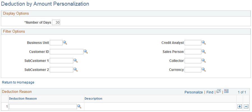This screenshot has height=112, width=252.
Task: Open the Currency lookup magnifier
Action: tap(204, 70)
